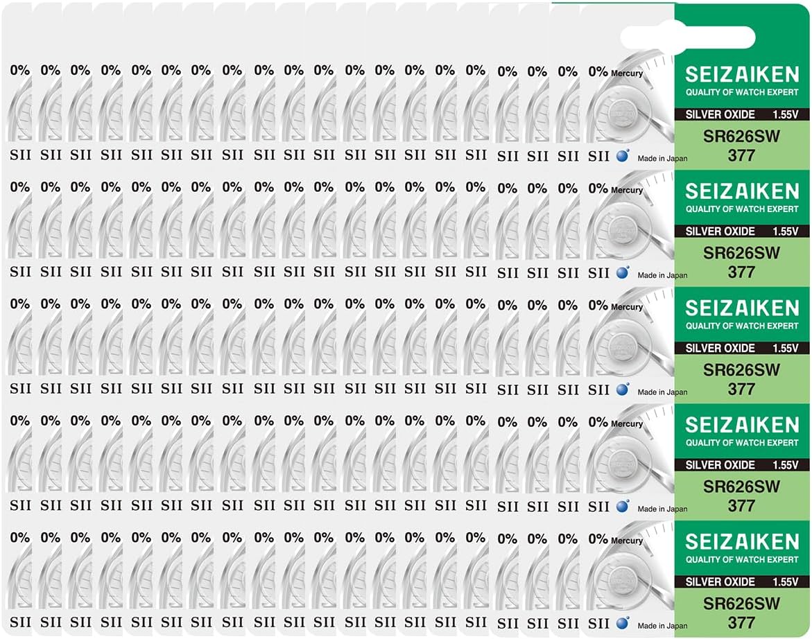This screenshot has width=812, height=639.
Task: Click 'QUALITY OF WATCH EXPERT' on the bottommost card
Action: [742, 559]
